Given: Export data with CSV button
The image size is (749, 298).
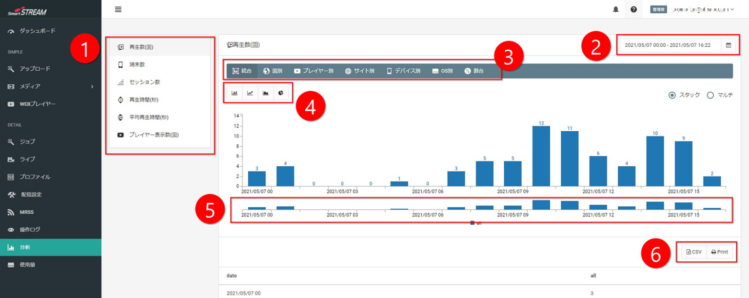Looking at the screenshot, I should [694, 252].
